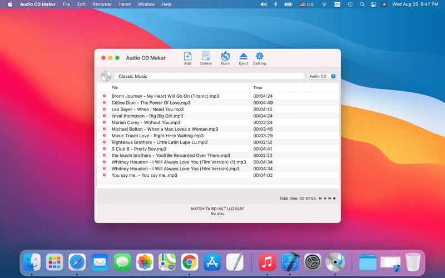Viewport: 445px width, 278px height.
Task: Open the Apple menu
Action: click(10, 4)
